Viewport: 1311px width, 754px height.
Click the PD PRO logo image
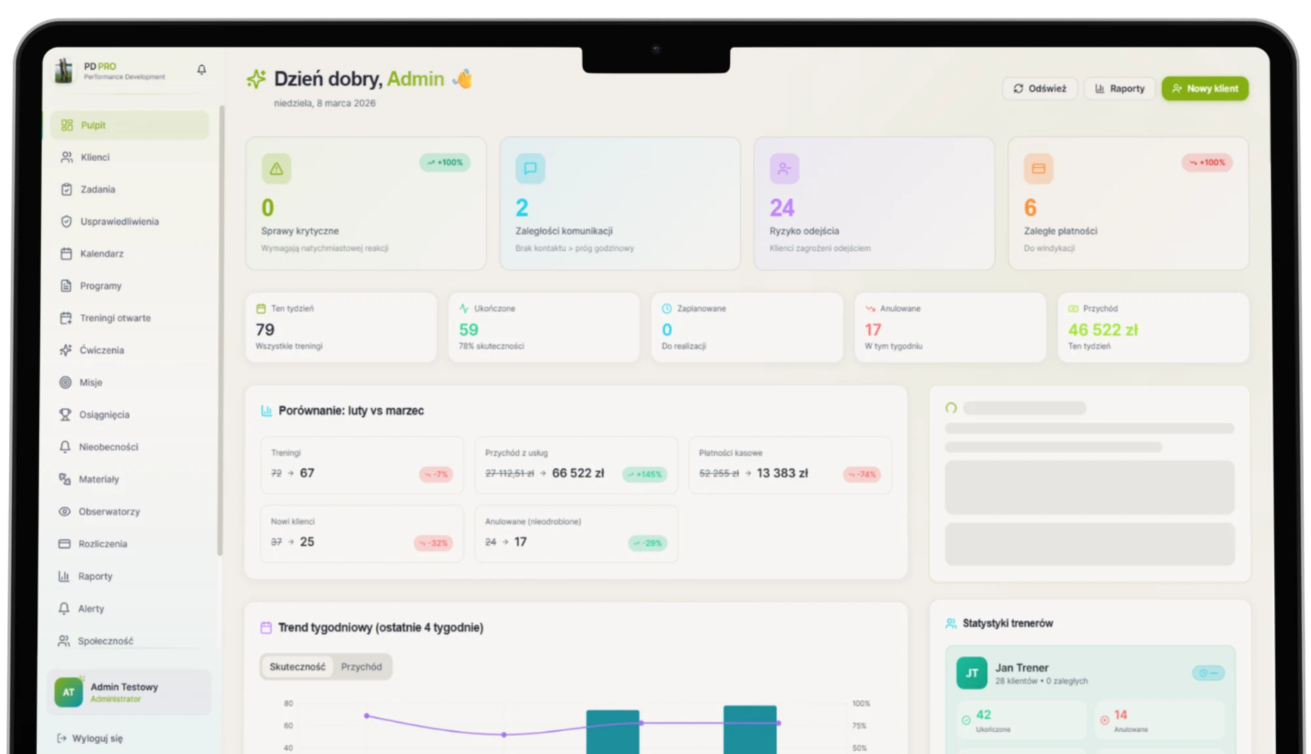pos(64,71)
